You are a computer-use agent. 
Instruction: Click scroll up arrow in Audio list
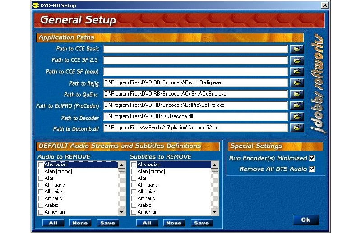click(121, 164)
